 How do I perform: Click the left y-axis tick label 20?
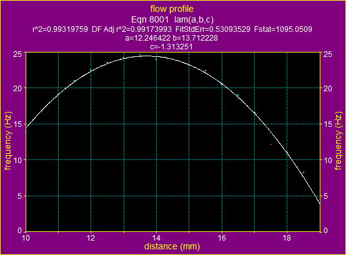(x=17, y=88)
